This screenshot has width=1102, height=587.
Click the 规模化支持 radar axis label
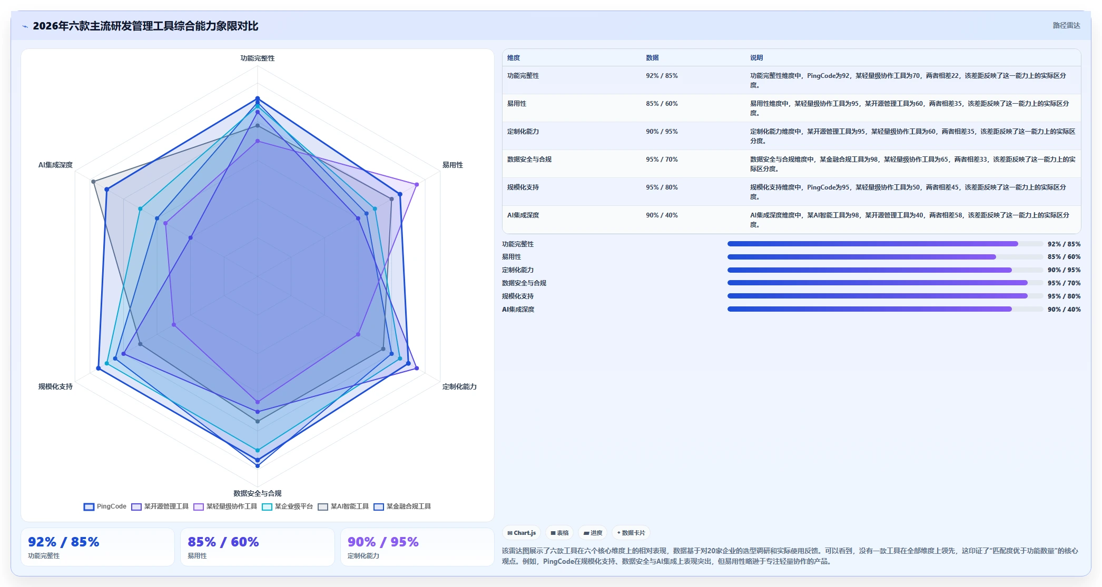pyautogui.click(x=55, y=387)
